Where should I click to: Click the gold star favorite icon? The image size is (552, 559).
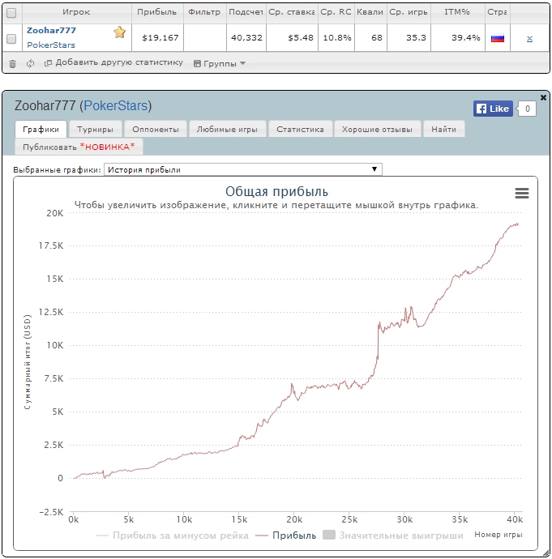click(119, 32)
